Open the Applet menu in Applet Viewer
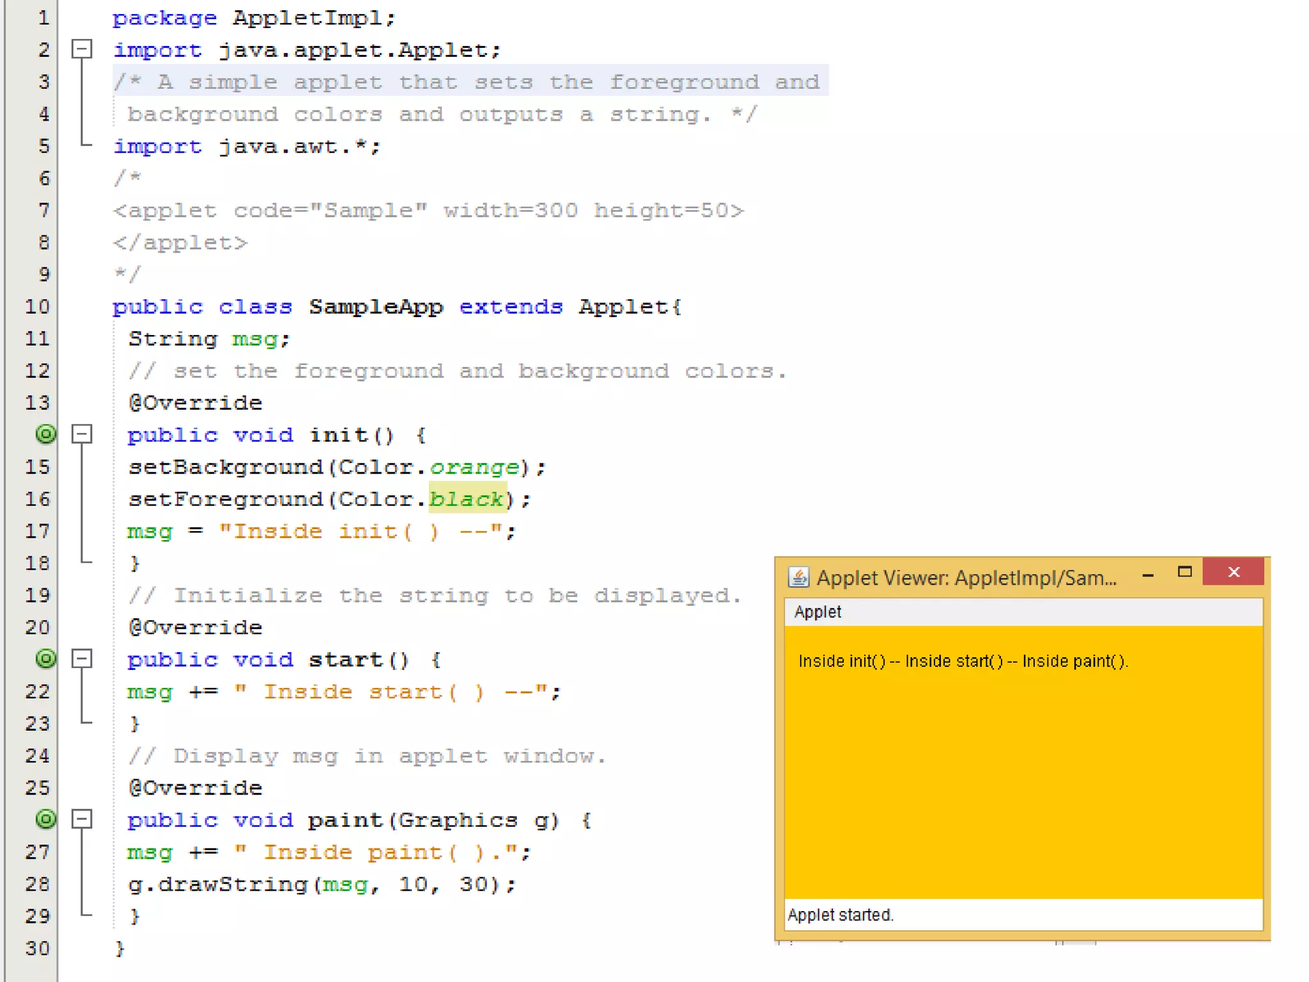Screen dimensions: 1309x982 point(817,612)
